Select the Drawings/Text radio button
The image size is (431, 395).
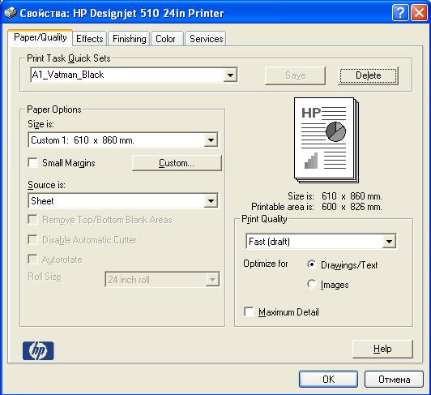pyautogui.click(x=311, y=264)
